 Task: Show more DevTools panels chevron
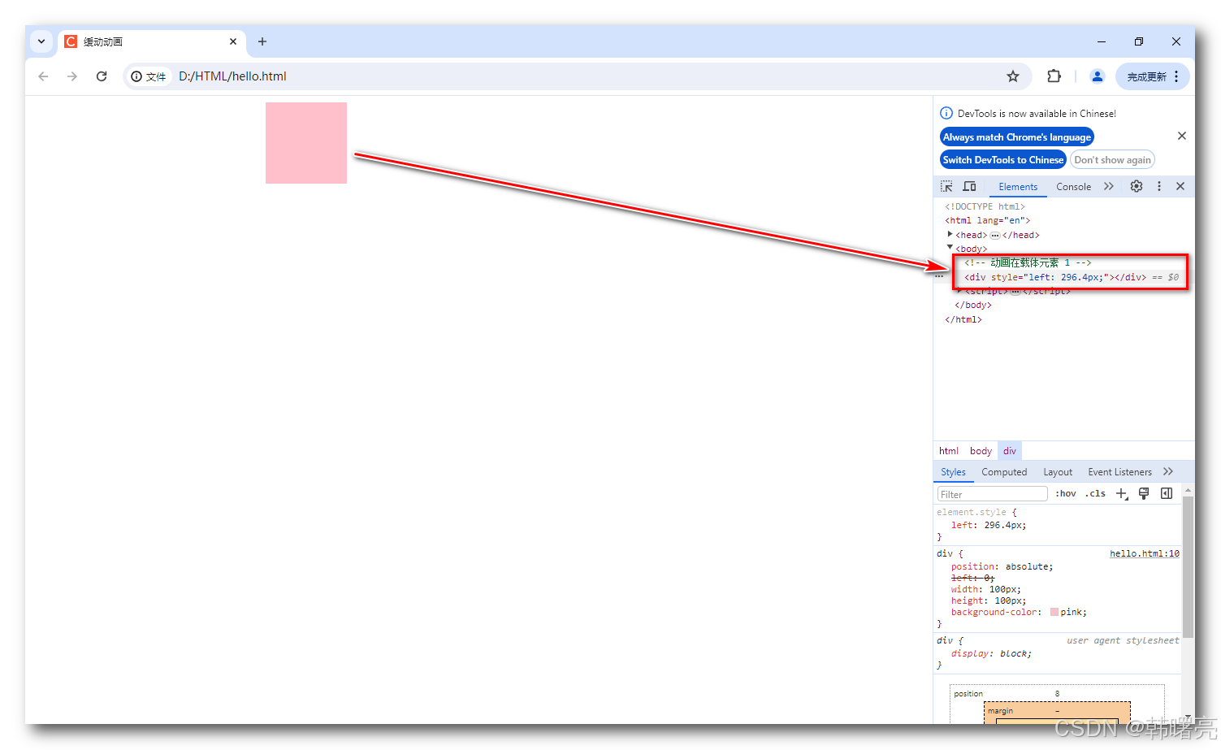[x=1109, y=186]
